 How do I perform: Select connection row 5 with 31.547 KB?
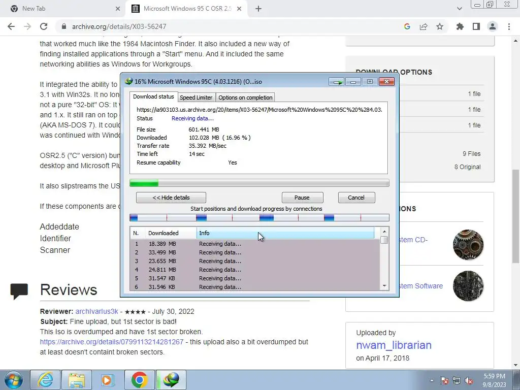pyautogui.click(x=255, y=278)
